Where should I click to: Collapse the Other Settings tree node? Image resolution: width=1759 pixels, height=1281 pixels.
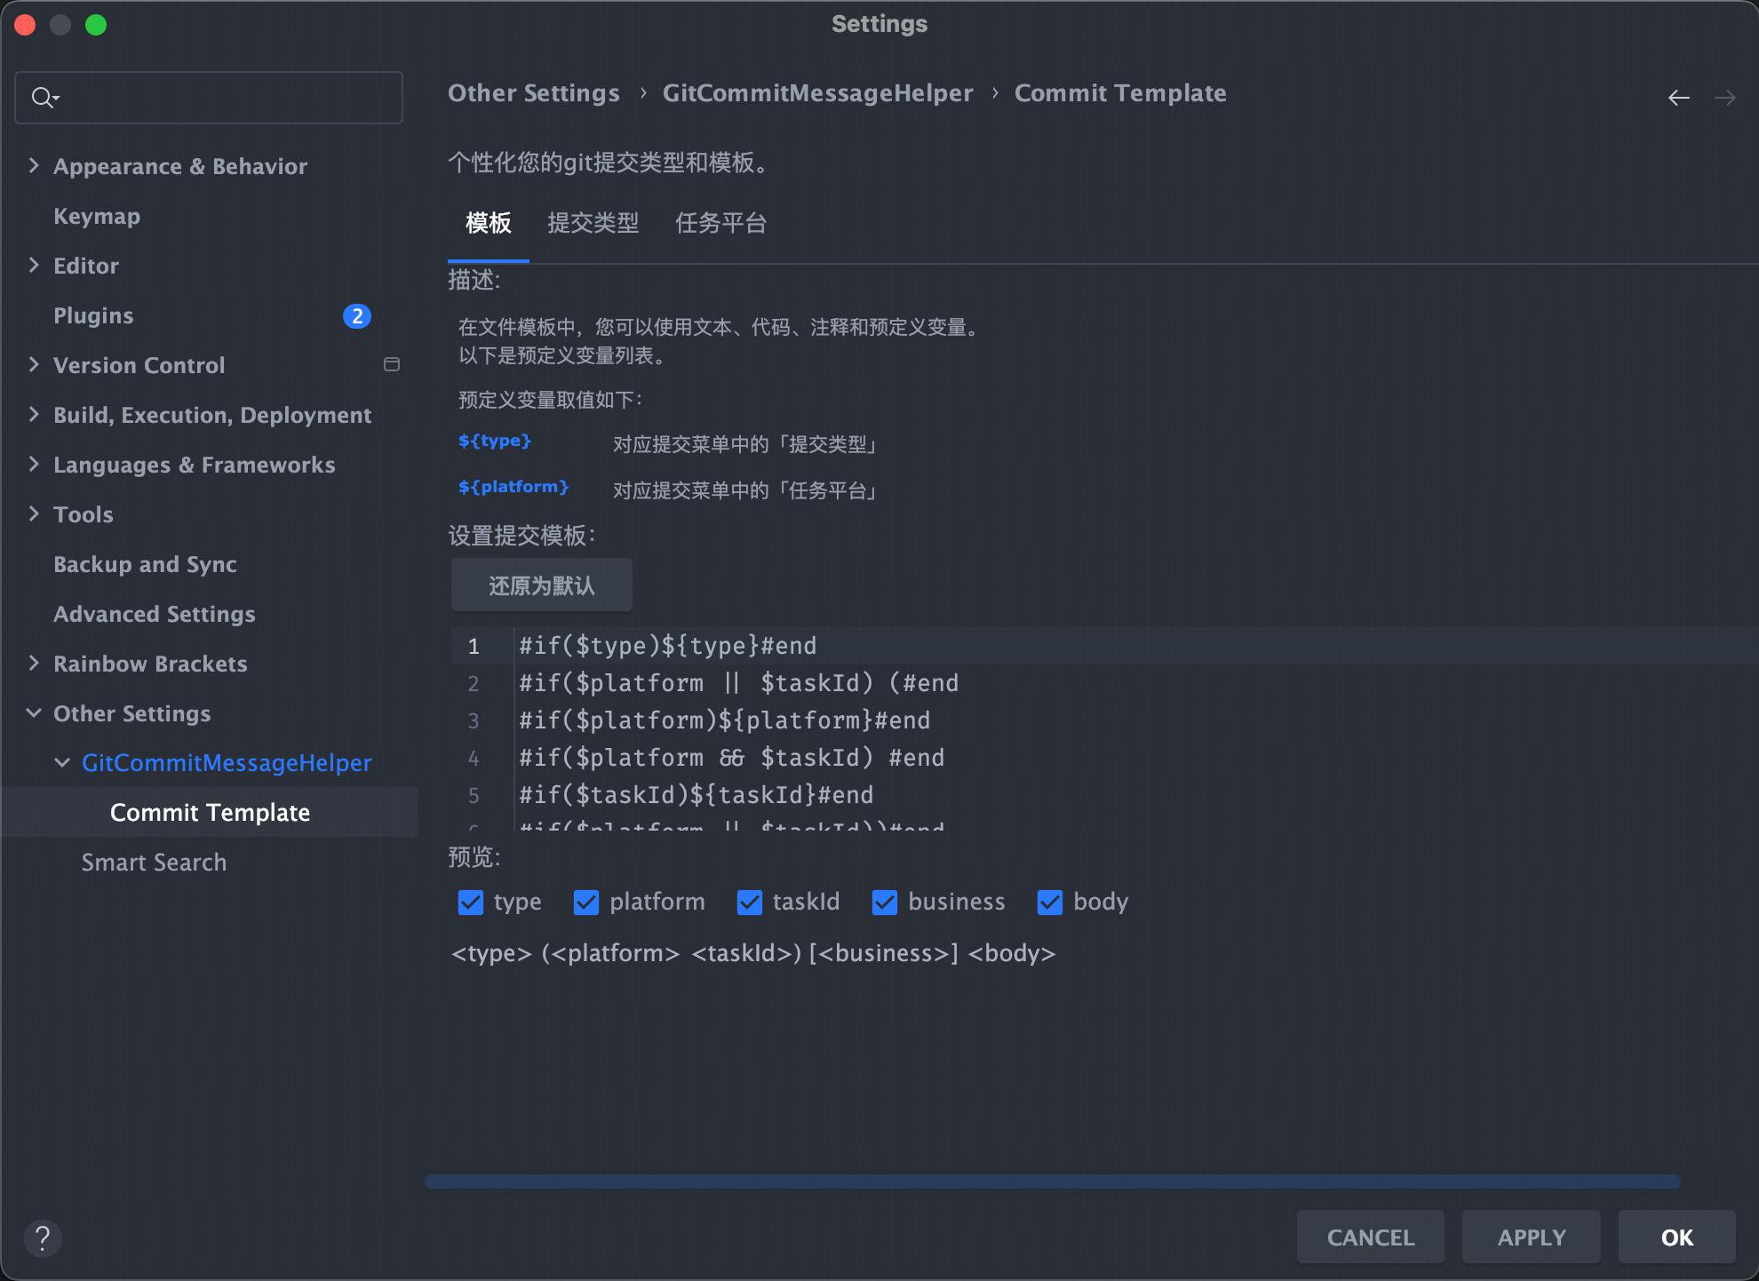(x=34, y=713)
